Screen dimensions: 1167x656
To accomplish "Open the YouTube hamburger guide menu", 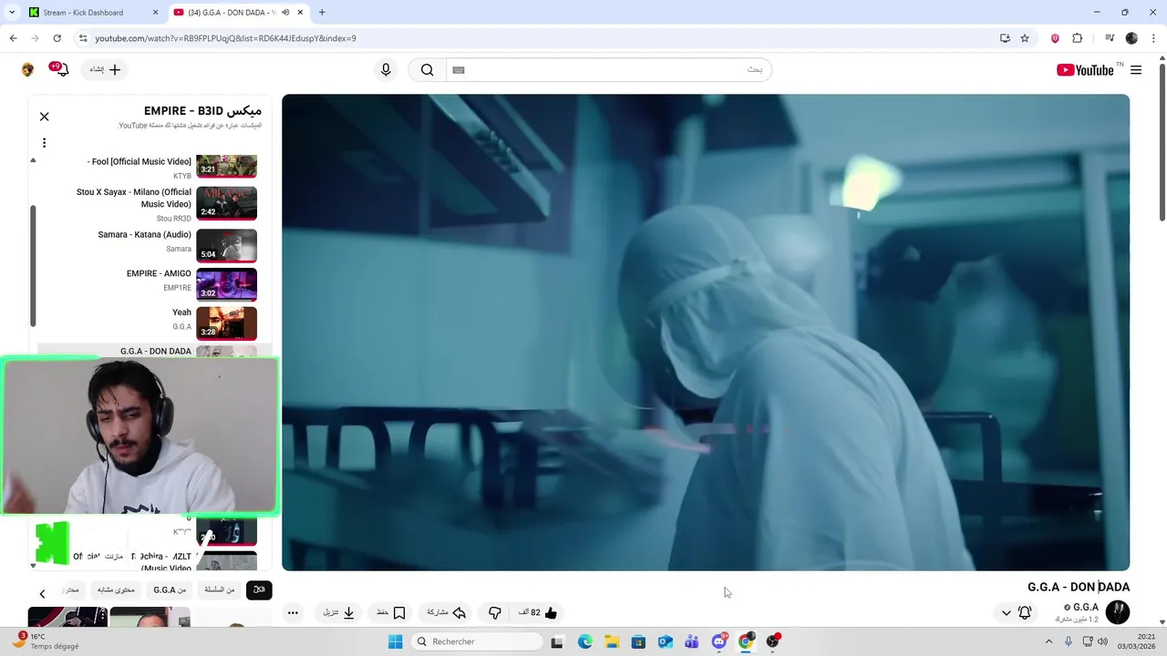I will tap(1136, 70).
